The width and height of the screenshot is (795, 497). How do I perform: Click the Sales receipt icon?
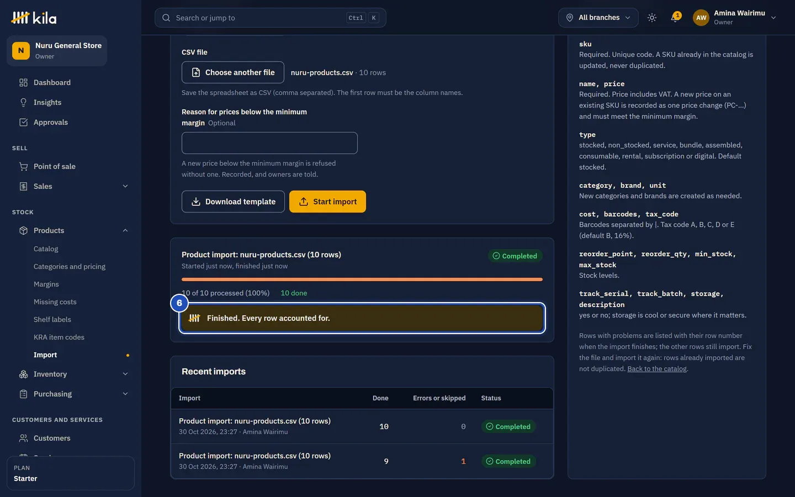[23, 186]
